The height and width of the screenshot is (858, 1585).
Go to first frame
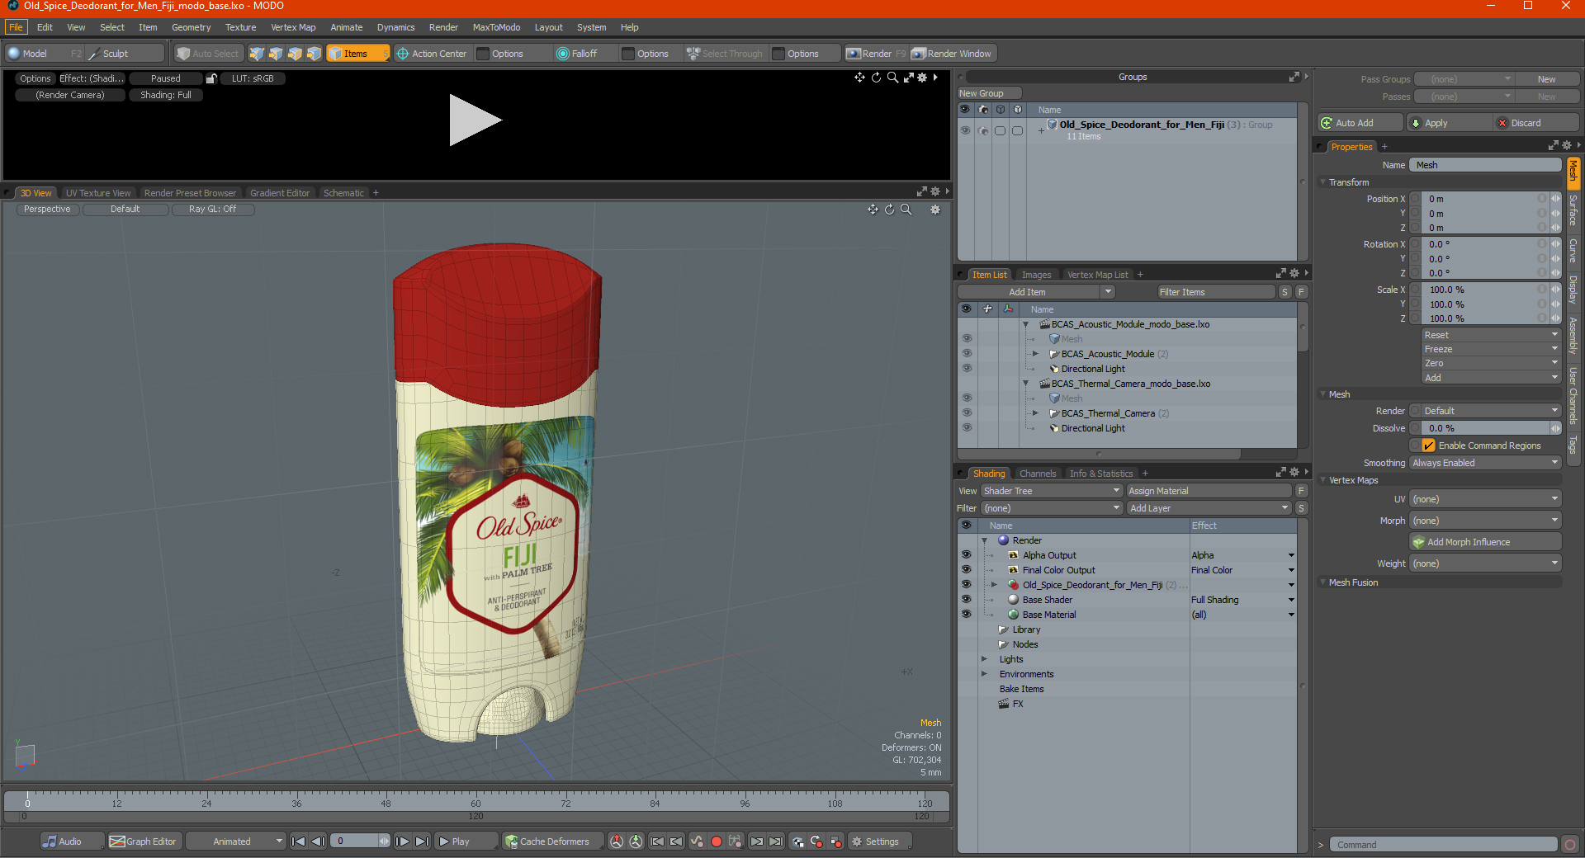point(299,841)
